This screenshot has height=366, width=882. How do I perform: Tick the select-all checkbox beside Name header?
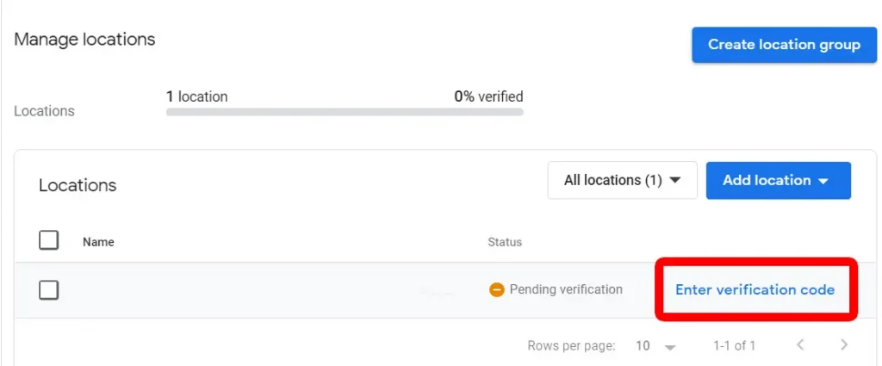(49, 240)
